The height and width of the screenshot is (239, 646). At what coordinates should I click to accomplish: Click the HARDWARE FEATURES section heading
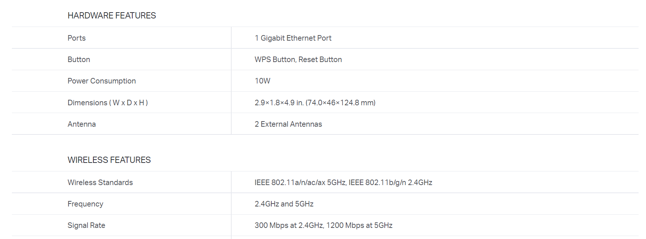(112, 16)
